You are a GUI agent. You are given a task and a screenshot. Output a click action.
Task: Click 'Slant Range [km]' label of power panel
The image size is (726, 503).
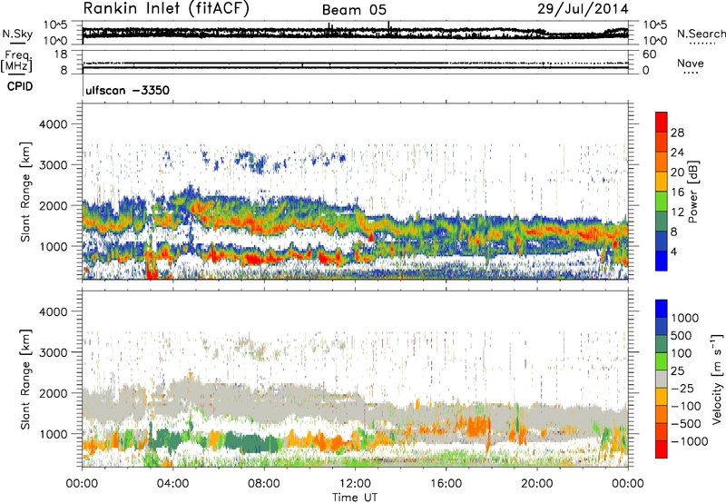25,192
